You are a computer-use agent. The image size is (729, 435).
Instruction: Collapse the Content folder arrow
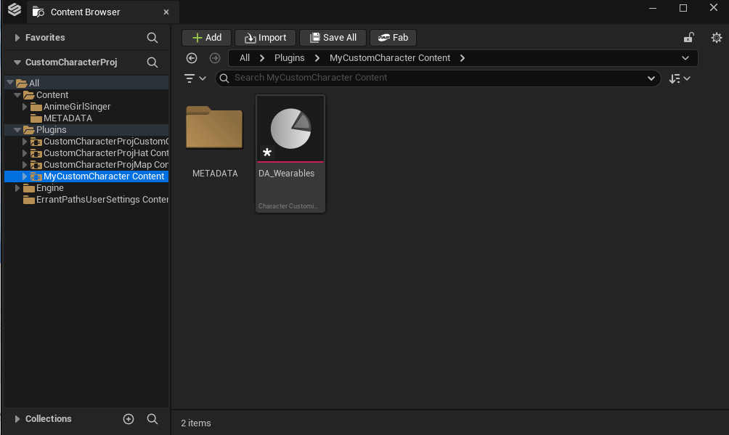[x=17, y=95]
